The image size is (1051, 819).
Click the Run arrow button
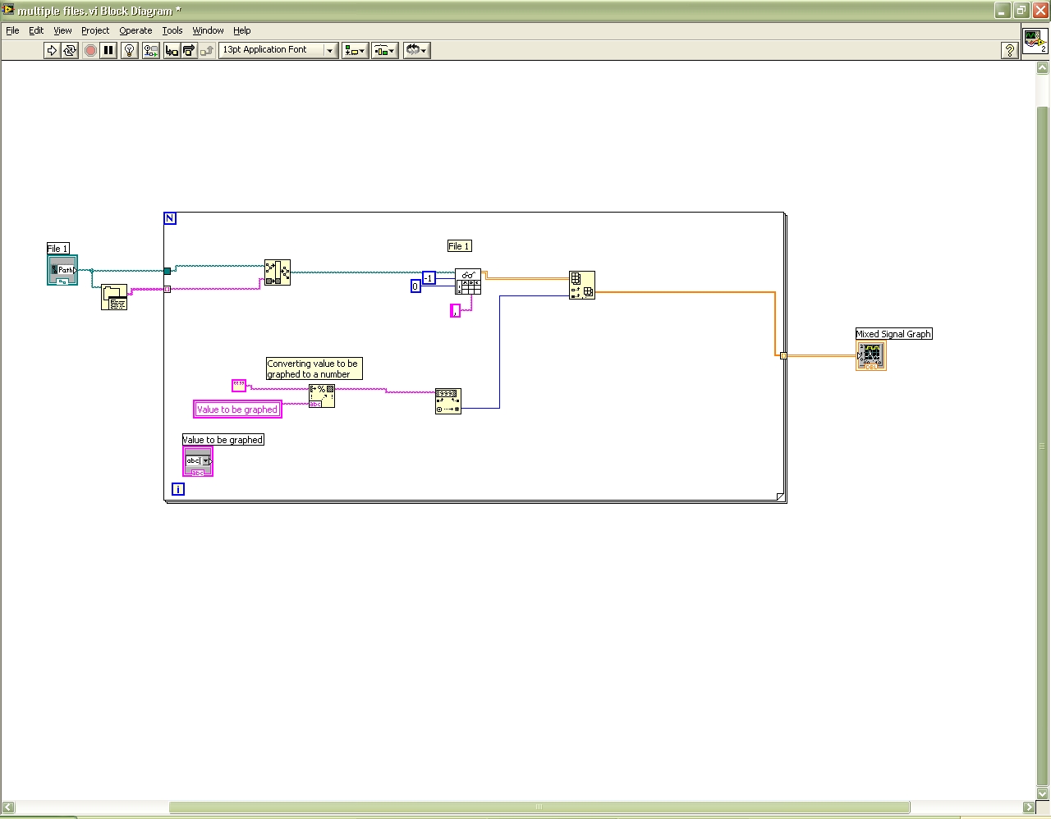(52, 50)
